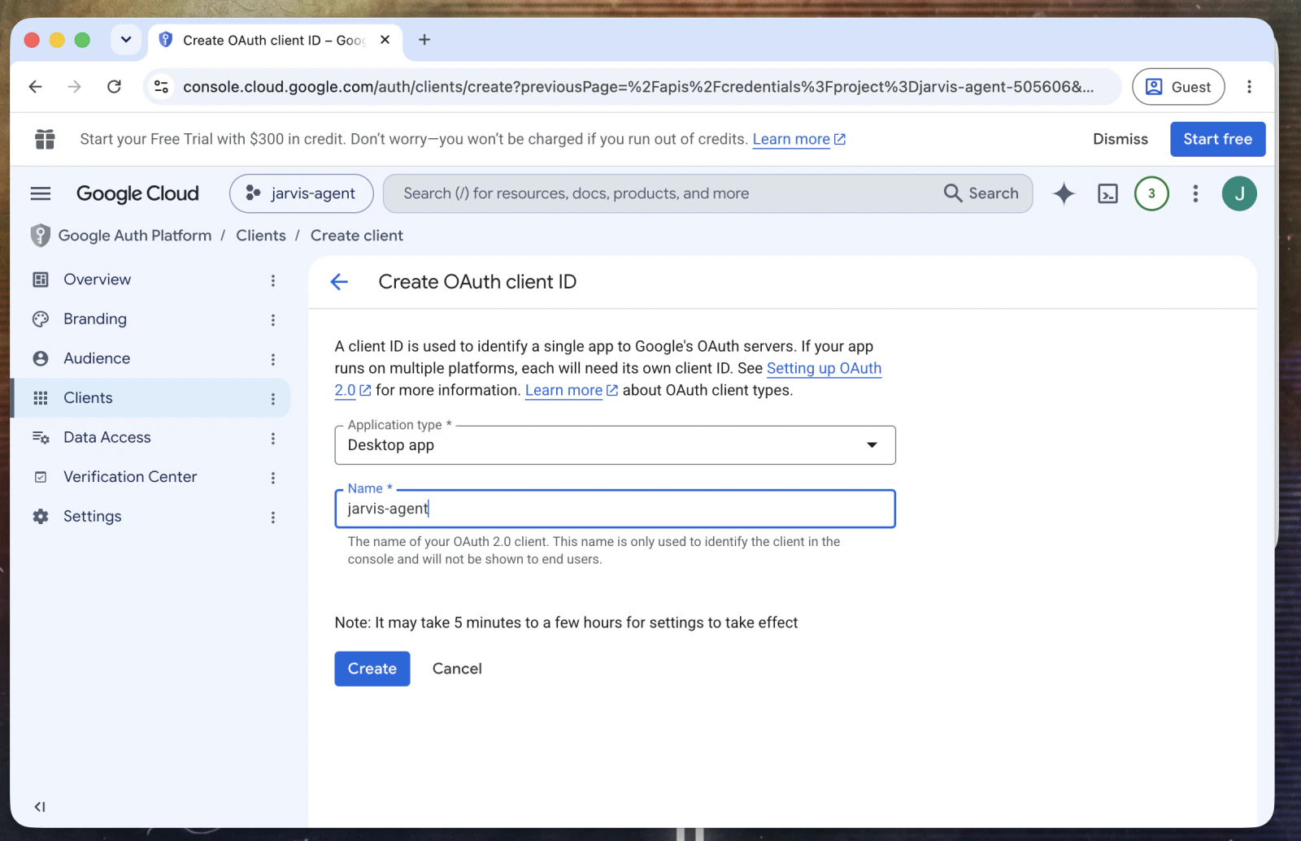
Task: Click the Search button in the search bar
Action: click(981, 193)
